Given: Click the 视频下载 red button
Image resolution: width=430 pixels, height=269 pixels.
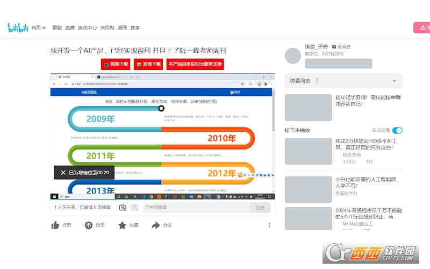Looking at the screenshot, I should coord(116,64).
